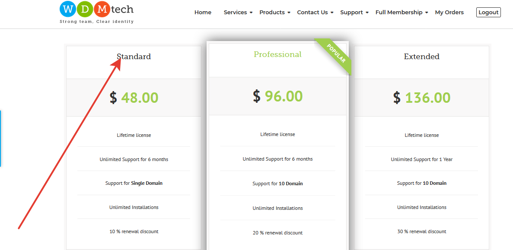Expand the Services dropdown arrow
Image resolution: width=513 pixels, height=250 pixels.
pos(251,13)
